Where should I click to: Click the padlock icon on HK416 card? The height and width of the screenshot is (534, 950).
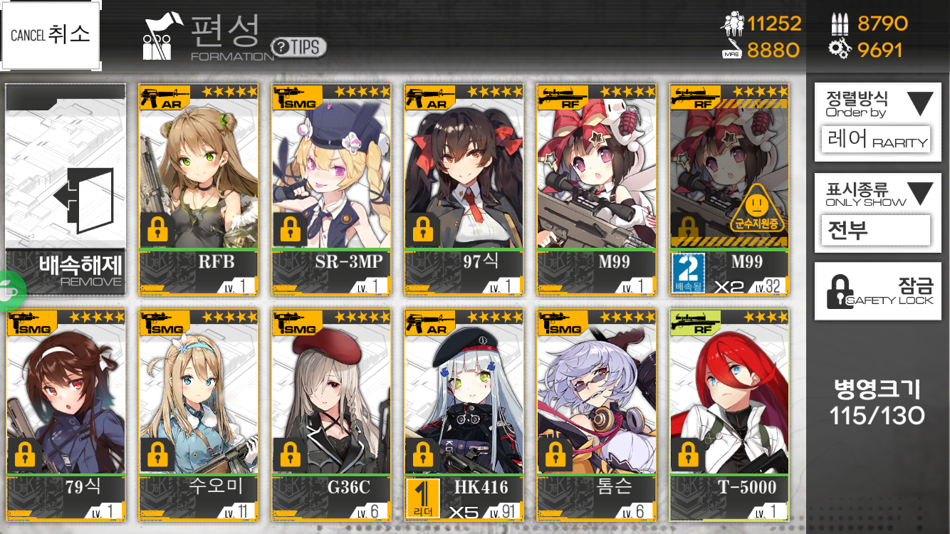tap(422, 456)
